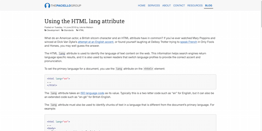The width and height of the screenshot is (262, 131).
Task: Click the Development category link
Action: 53,30
